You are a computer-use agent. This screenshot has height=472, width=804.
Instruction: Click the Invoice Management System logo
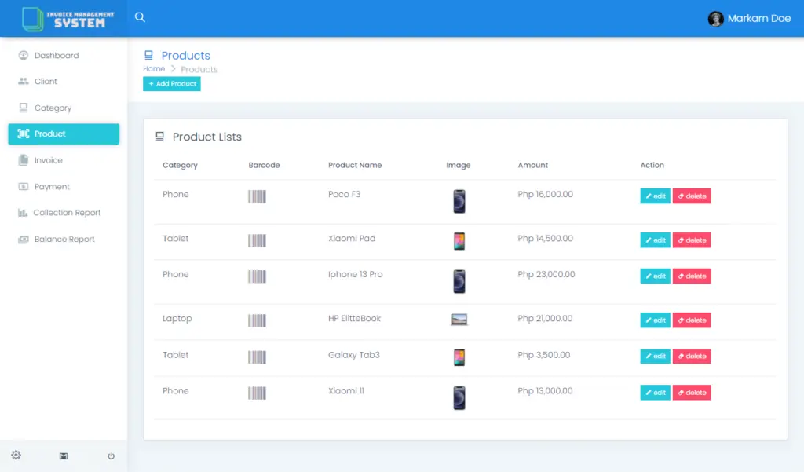pyautogui.click(x=63, y=18)
